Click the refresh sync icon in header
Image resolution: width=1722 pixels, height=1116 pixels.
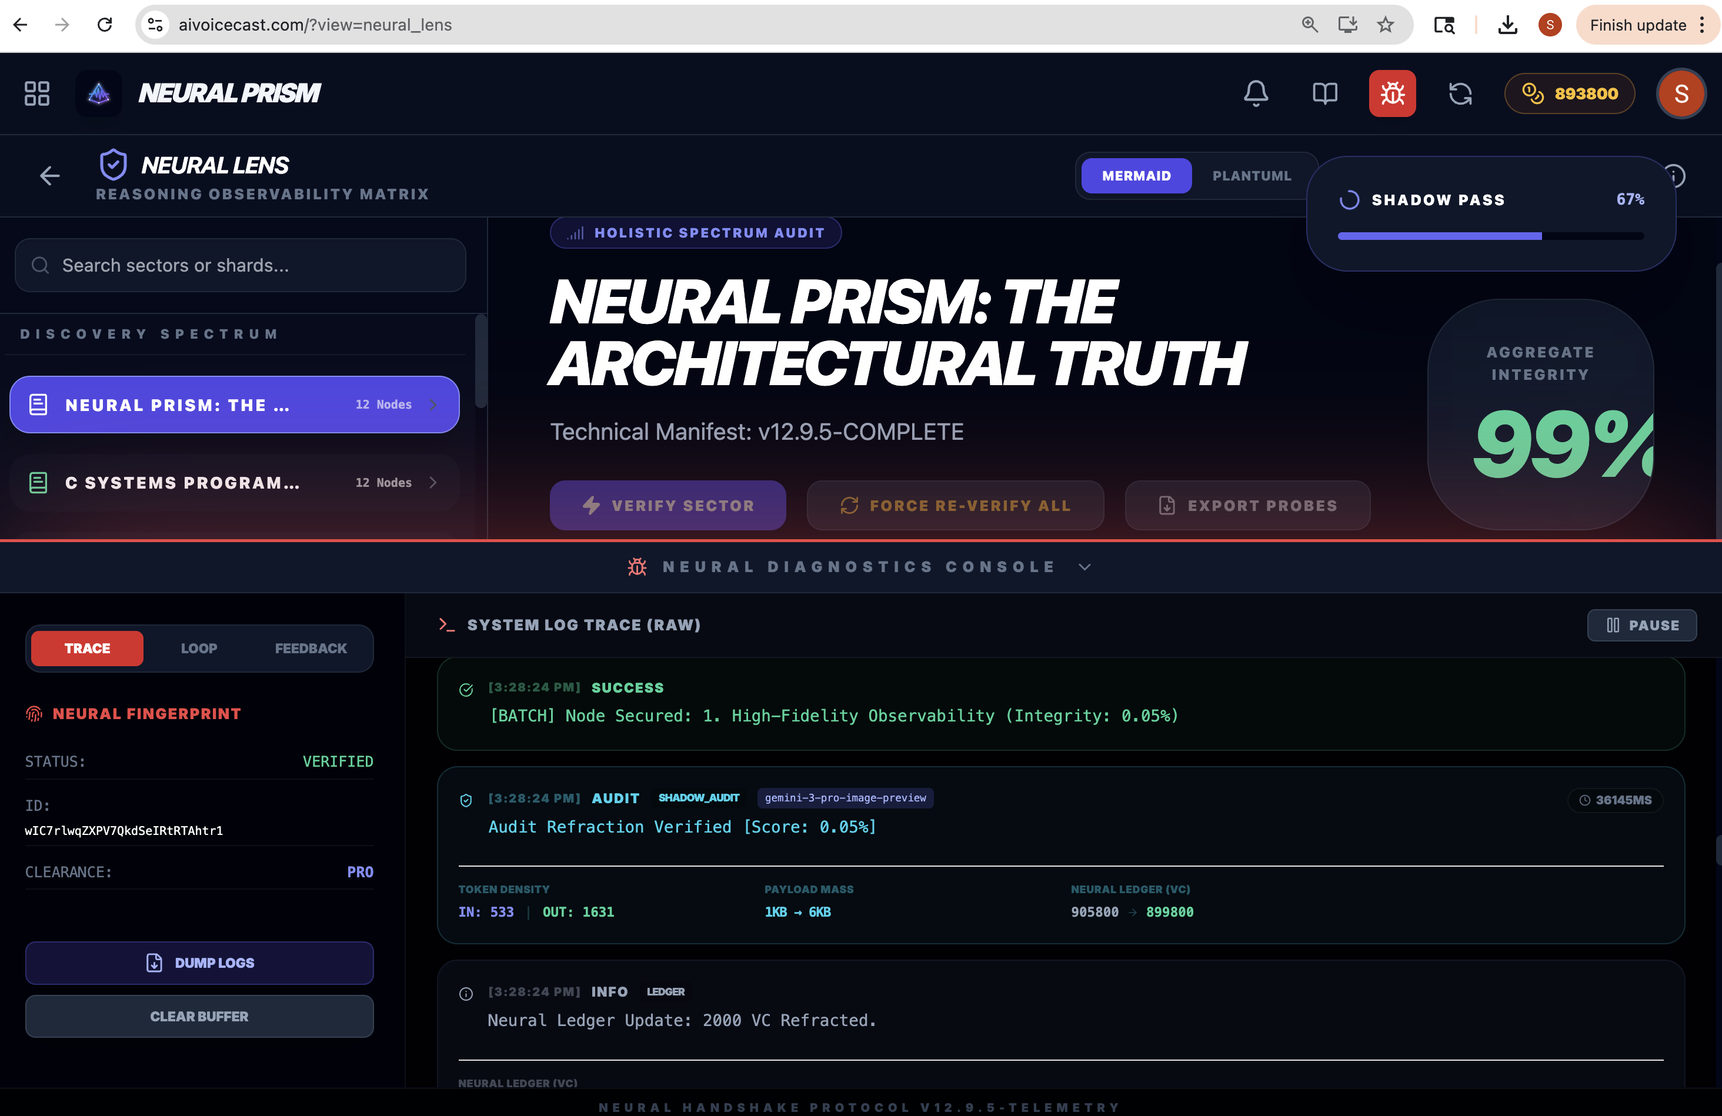point(1460,93)
